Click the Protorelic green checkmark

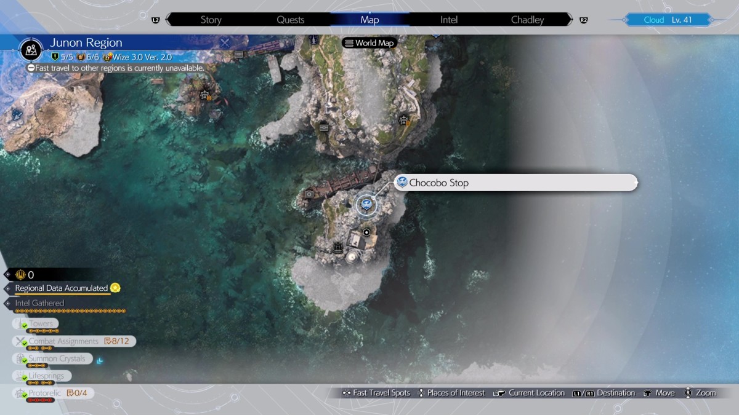tap(24, 395)
